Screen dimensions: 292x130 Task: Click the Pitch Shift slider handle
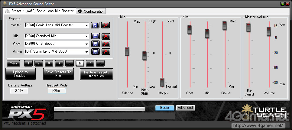[x=145, y=56]
